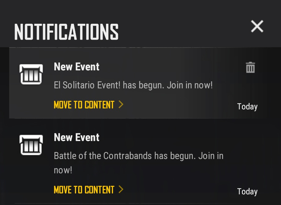Select the New Event title above El Solitario
The width and height of the screenshot is (281, 205).
pos(77,67)
